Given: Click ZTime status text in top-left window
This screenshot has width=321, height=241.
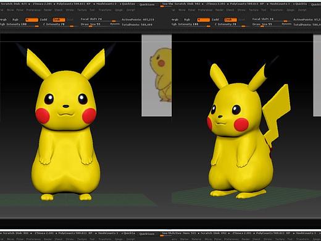Looking at the screenshot, I should (43, 4).
